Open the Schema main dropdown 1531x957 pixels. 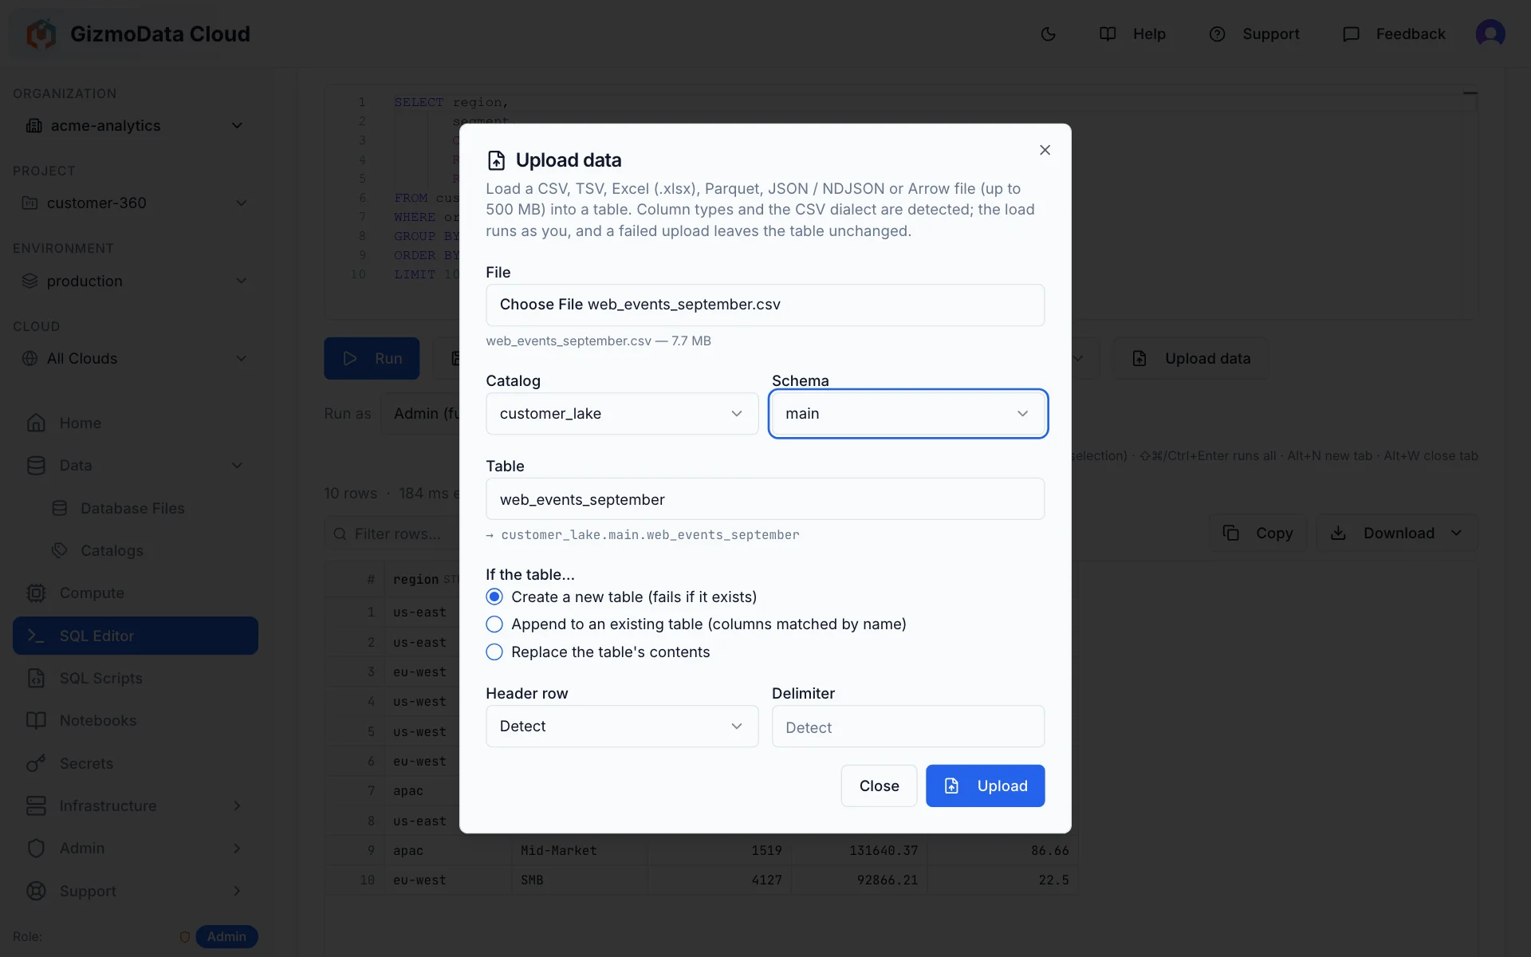pyautogui.click(x=908, y=413)
